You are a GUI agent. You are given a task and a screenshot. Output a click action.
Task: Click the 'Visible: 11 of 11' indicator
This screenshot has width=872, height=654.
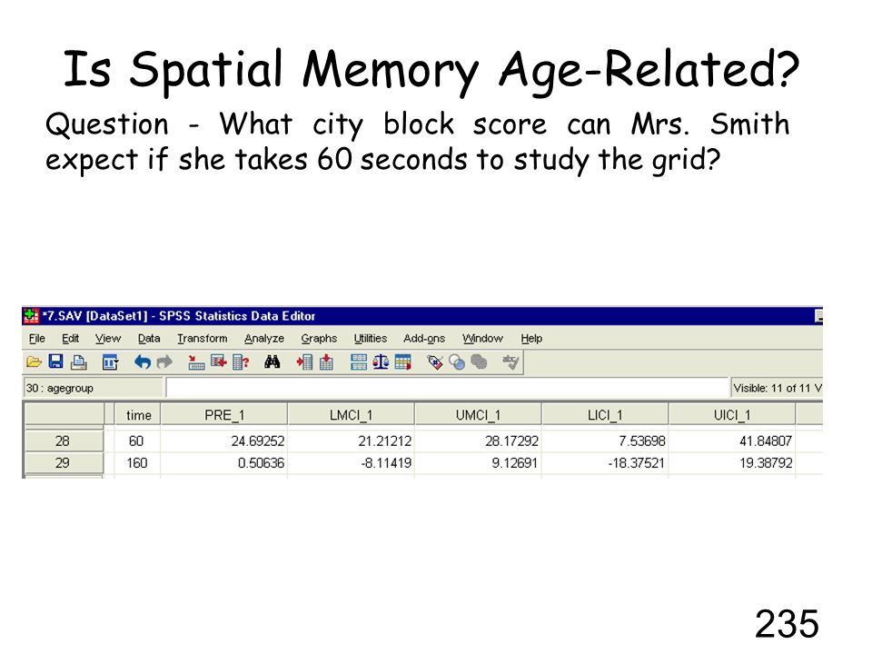[777, 388]
